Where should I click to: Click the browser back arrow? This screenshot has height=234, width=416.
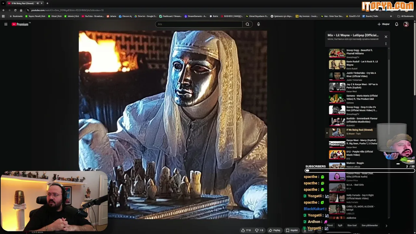click(3, 10)
